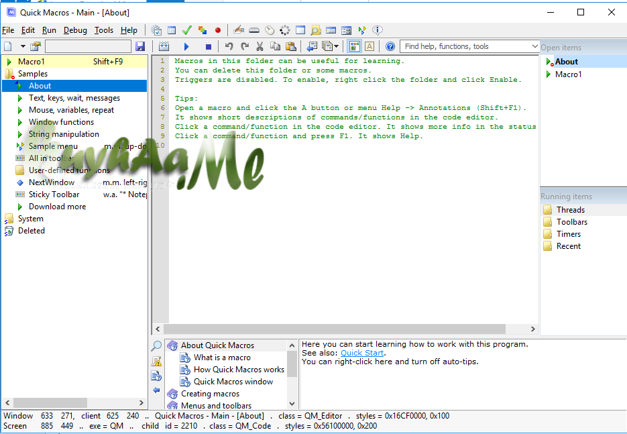Undo the last edit

tap(229, 46)
